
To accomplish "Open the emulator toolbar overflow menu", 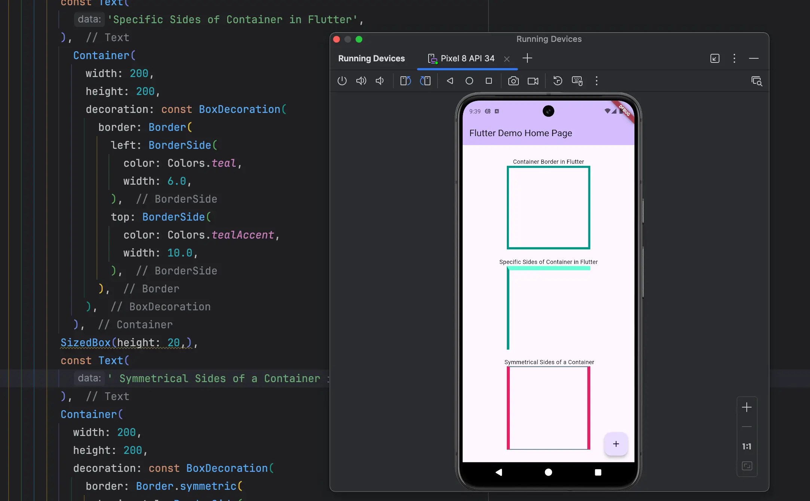I will click(596, 81).
